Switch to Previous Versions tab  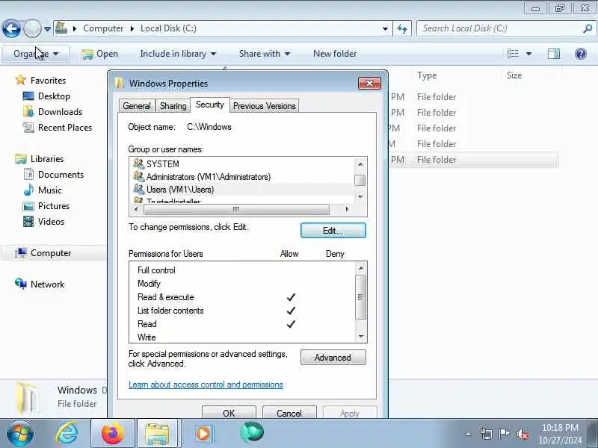click(265, 106)
